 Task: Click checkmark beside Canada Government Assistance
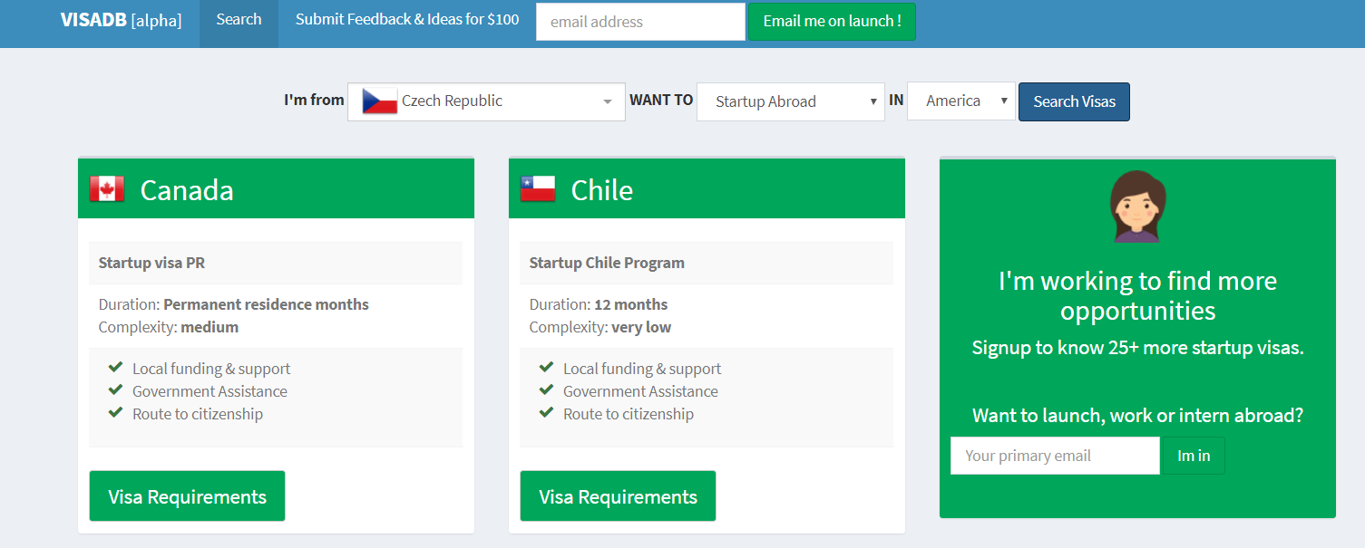pos(115,390)
